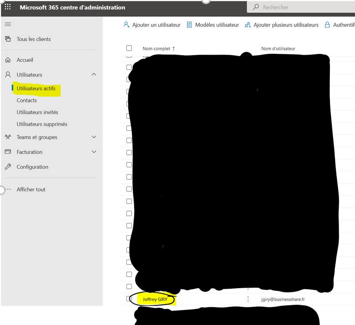Expand the Teams et groupes chevron
This screenshot has width=355, height=325.
pyautogui.click(x=94, y=137)
